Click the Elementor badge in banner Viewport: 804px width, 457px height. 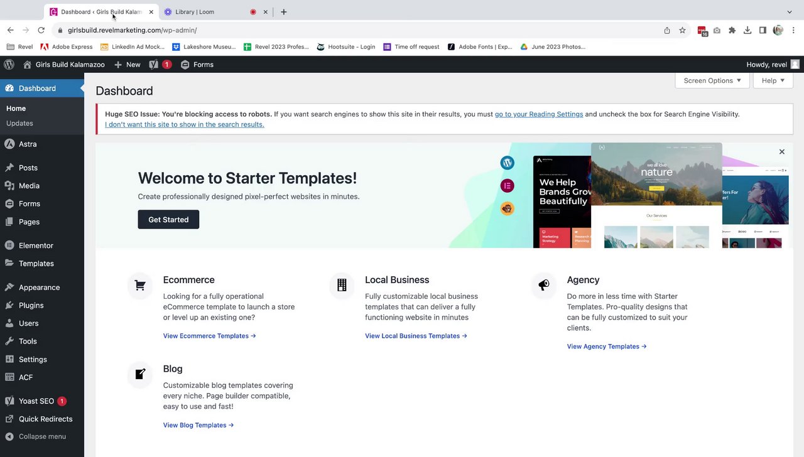coord(508,186)
